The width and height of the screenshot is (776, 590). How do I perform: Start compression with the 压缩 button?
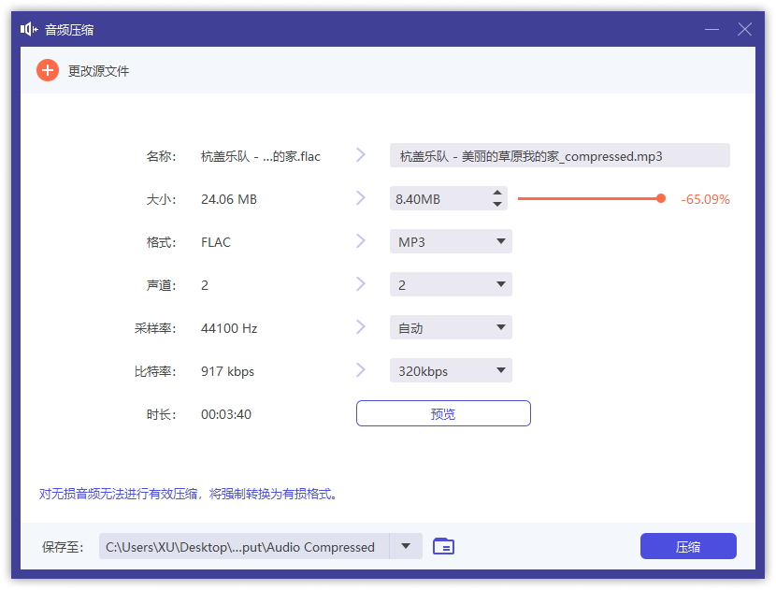[x=688, y=546]
